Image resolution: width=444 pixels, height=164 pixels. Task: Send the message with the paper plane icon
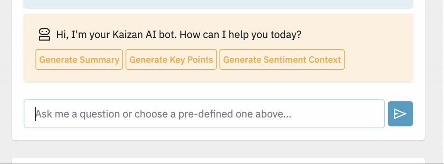[x=400, y=114]
